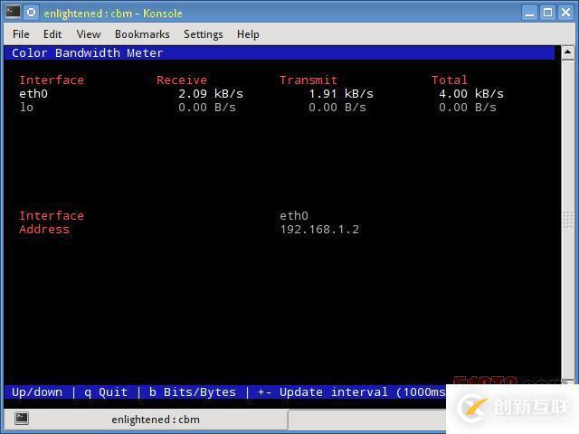
Task: Select the eth0 row in interface list
Action: (x=261, y=94)
